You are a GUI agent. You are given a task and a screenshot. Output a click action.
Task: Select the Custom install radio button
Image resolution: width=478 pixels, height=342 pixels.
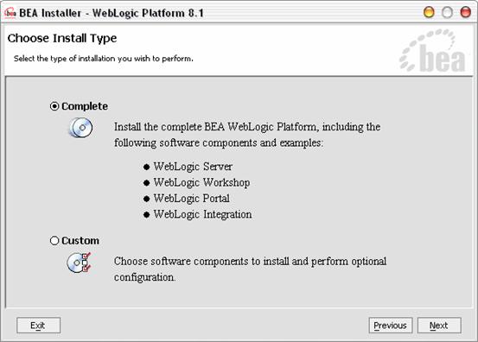[54, 241]
